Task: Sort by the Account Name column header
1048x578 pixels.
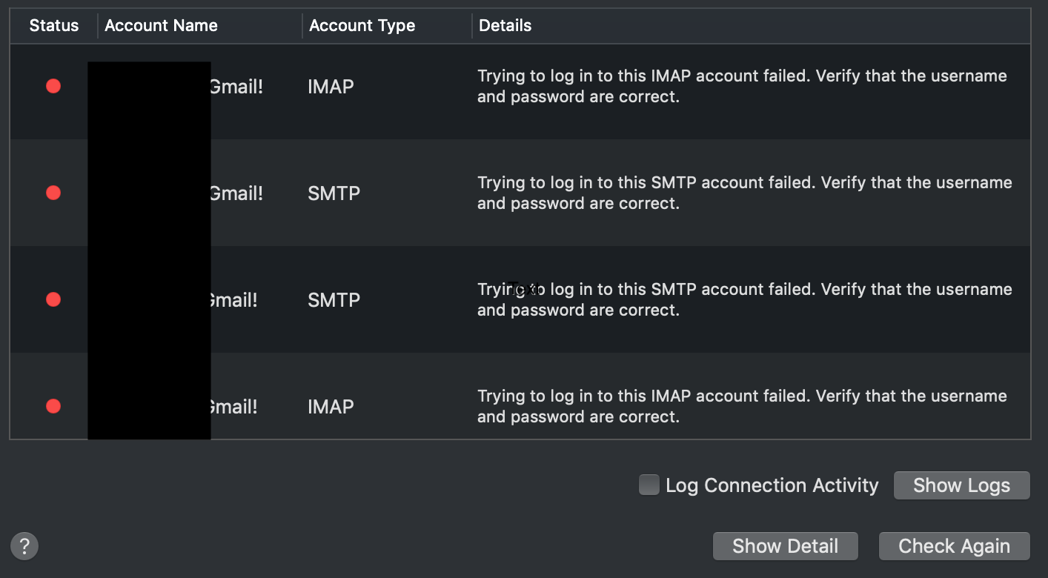Action: pos(161,26)
